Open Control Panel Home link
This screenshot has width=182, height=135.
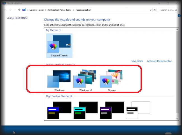coord(17,18)
